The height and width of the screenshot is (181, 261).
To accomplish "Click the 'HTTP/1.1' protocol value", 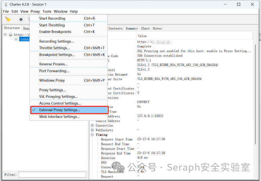I will [144, 60].
